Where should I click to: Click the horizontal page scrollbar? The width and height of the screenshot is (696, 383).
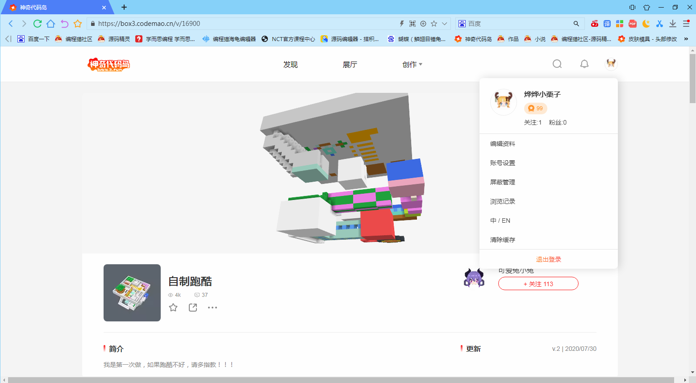[x=341, y=380]
